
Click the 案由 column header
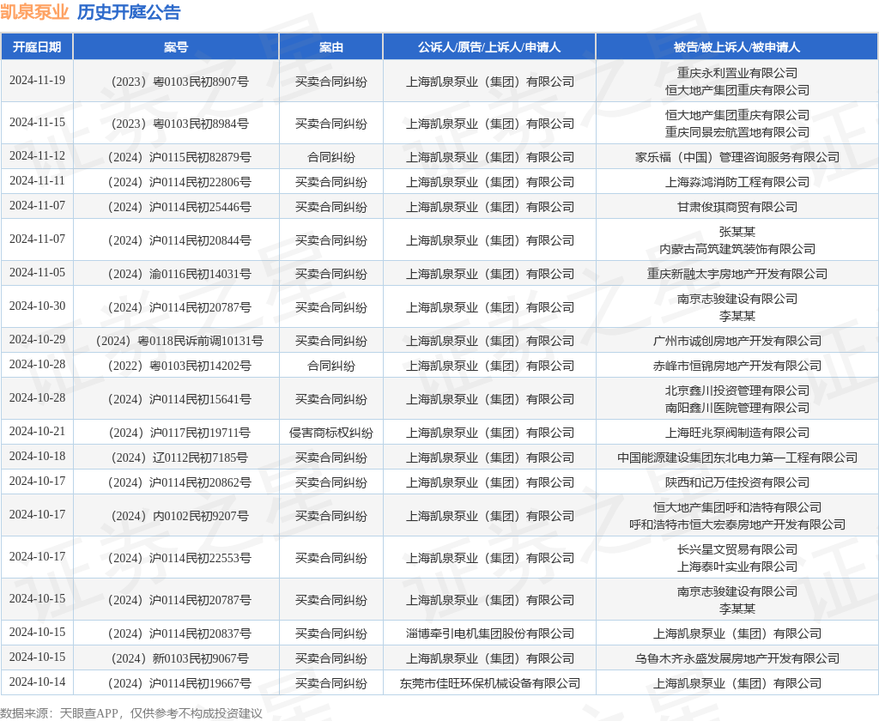[330, 47]
